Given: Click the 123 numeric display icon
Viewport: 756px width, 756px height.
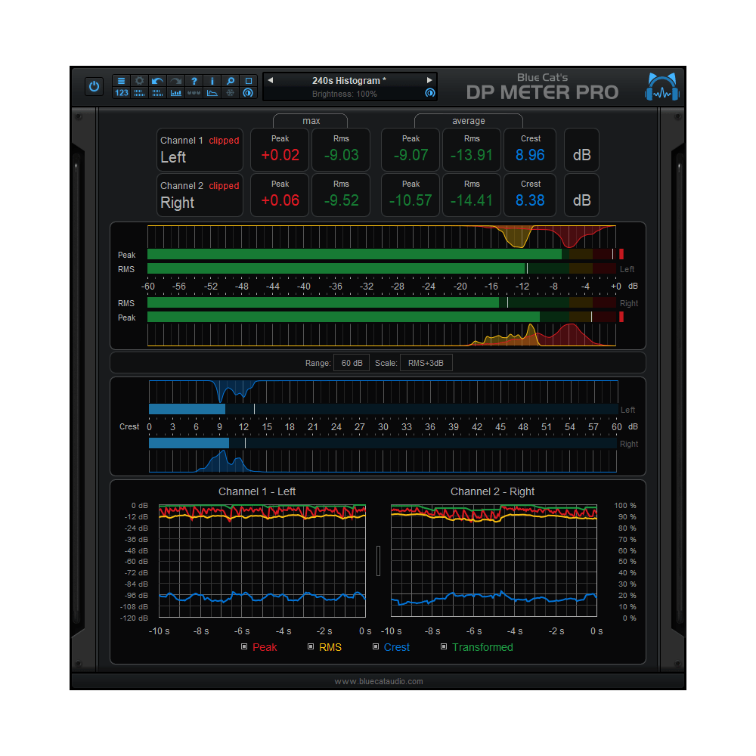Looking at the screenshot, I should tap(121, 92).
